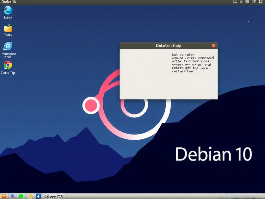Open the blue app icon in the taskbar
The width and height of the screenshot is (265, 199).
[x=38, y=196]
